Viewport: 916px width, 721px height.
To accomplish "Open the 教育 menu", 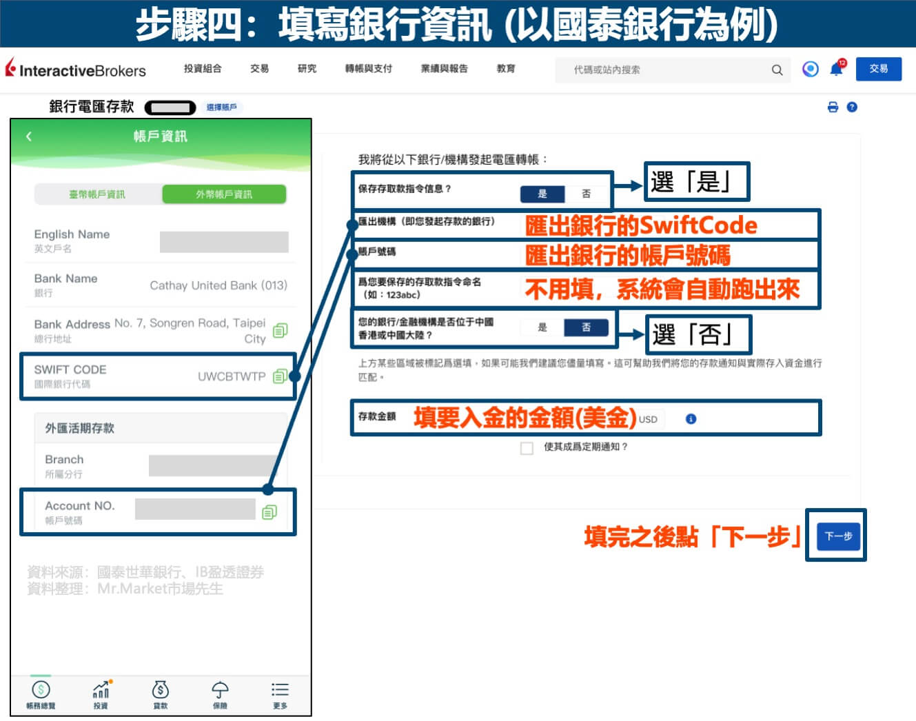I will click(x=506, y=68).
